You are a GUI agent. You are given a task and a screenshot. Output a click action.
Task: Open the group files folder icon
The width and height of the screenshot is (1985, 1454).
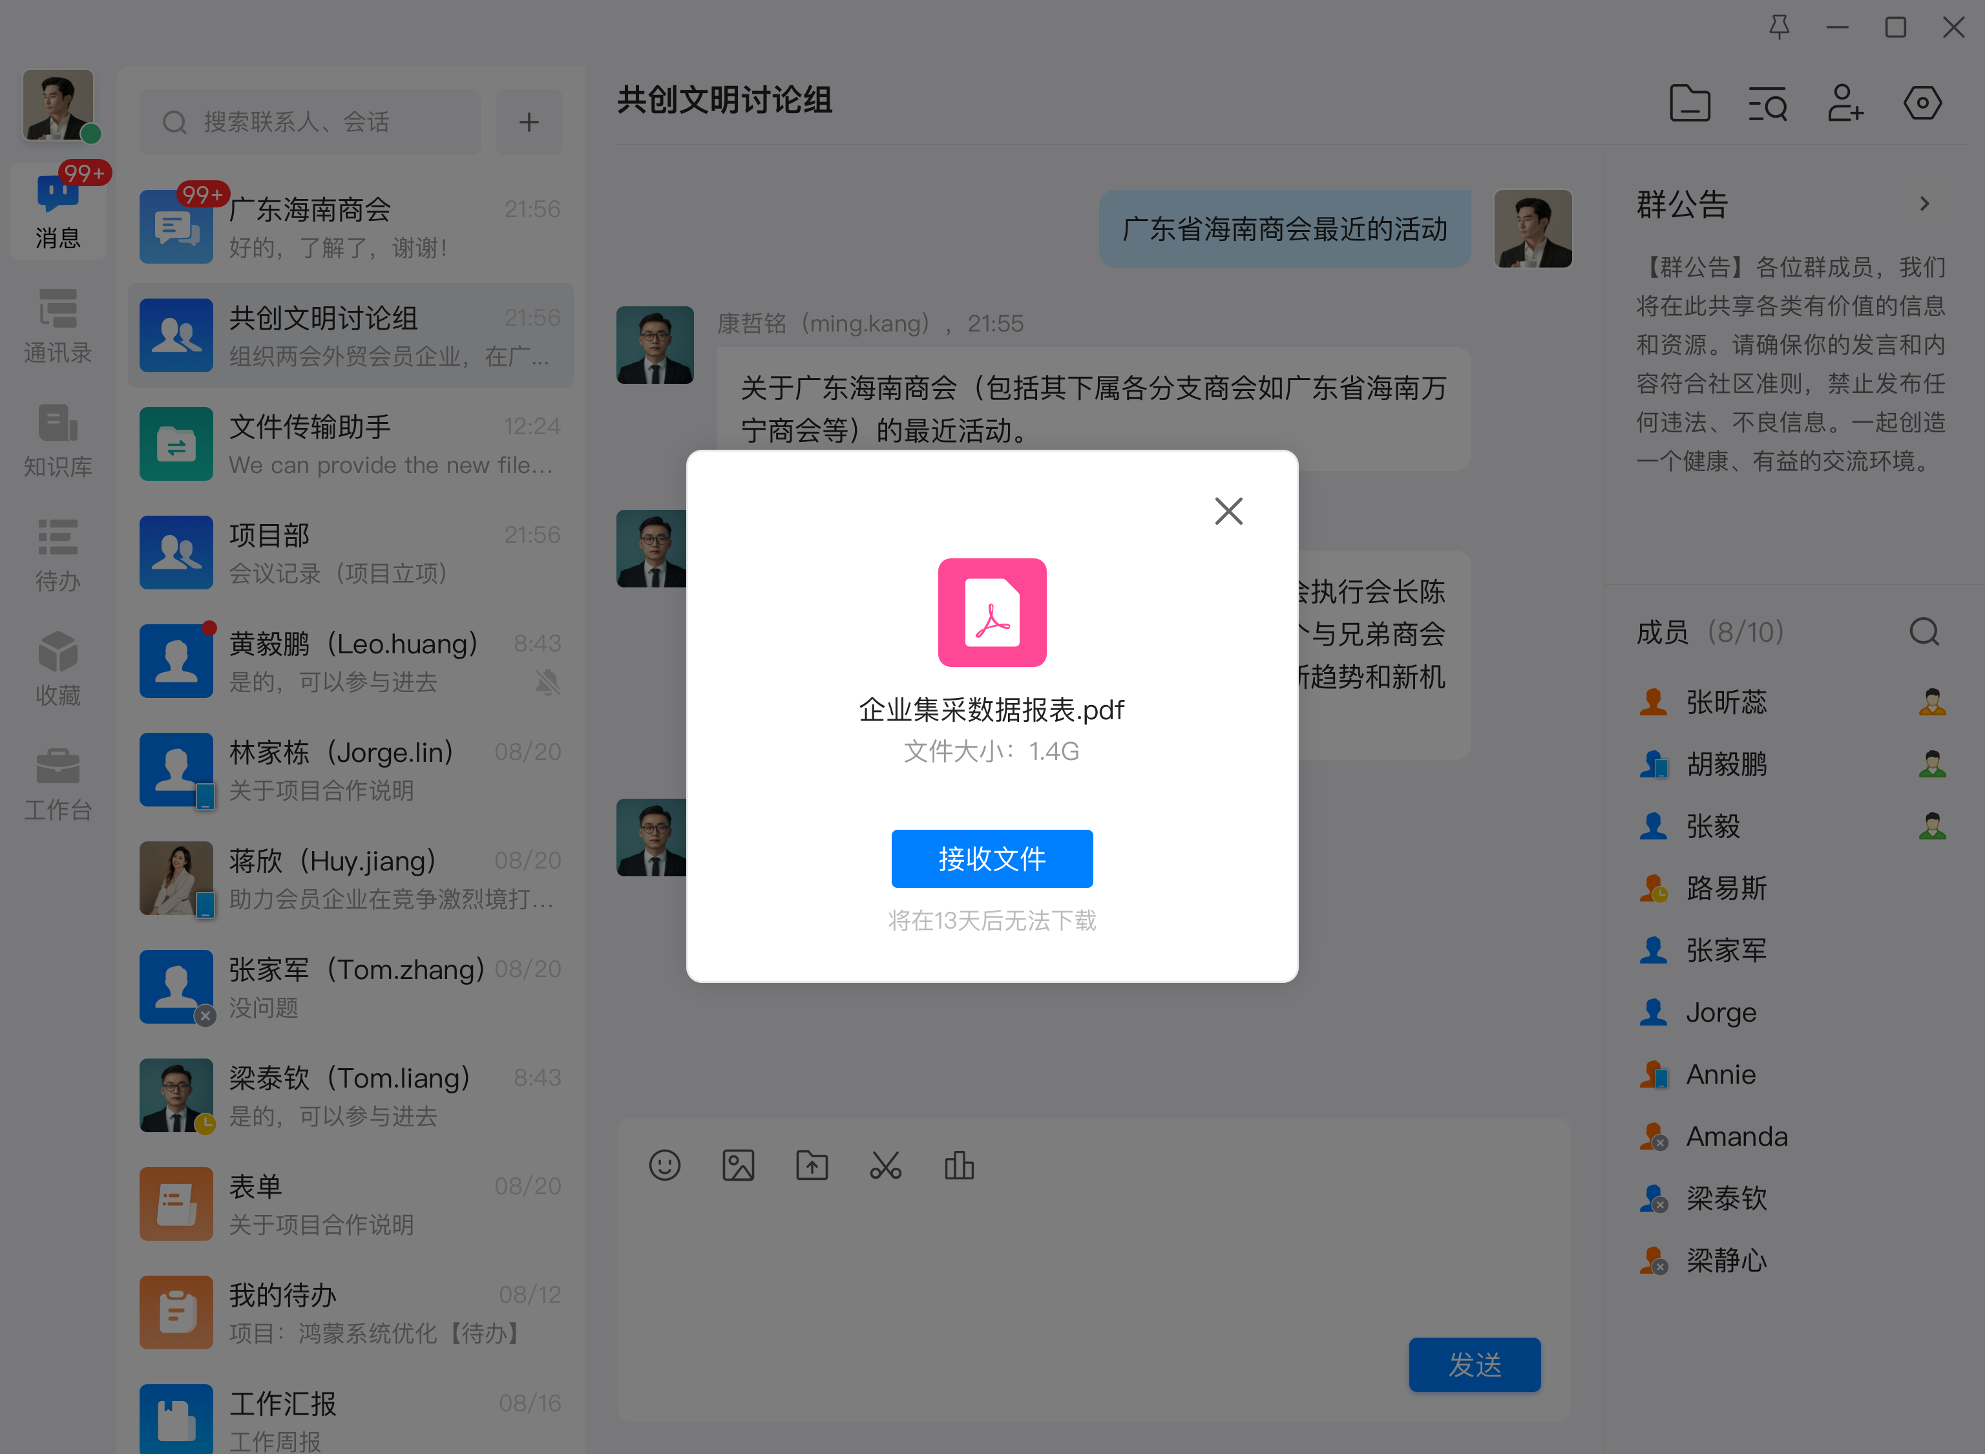coord(1689,103)
